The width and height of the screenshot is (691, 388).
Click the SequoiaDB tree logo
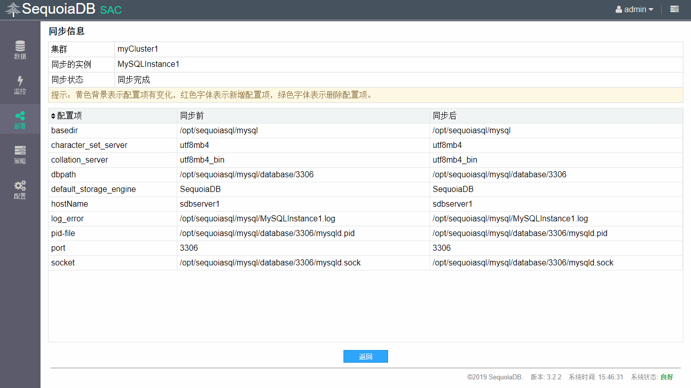tap(13, 10)
